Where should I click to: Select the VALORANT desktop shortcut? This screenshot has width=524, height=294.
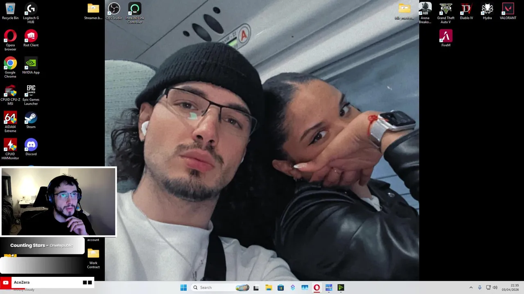(x=508, y=11)
